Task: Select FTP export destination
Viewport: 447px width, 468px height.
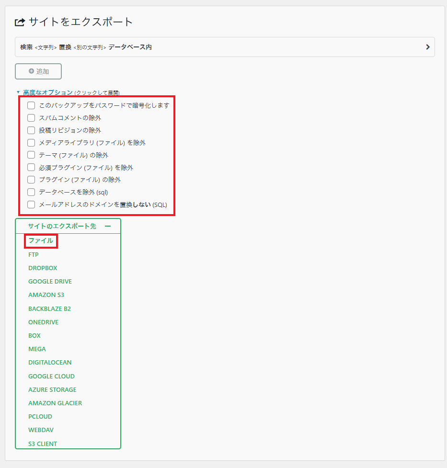Action: pyautogui.click(x=34, y=254)
